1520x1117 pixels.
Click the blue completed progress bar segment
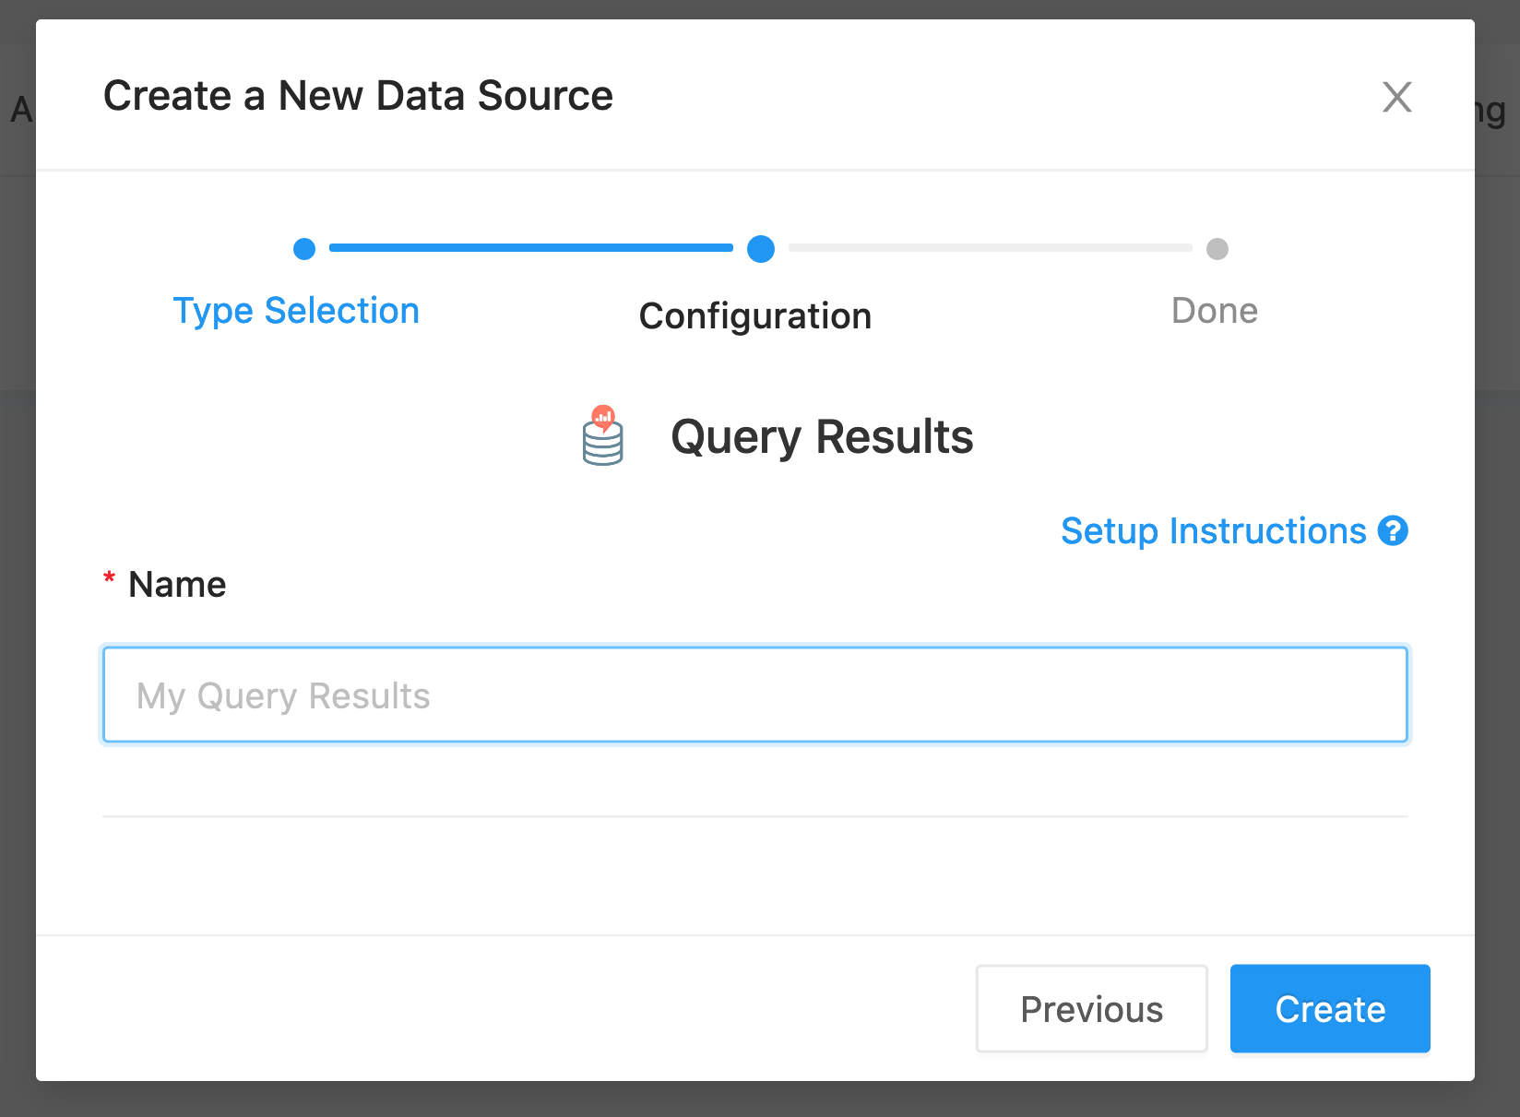tap(530, 248)
